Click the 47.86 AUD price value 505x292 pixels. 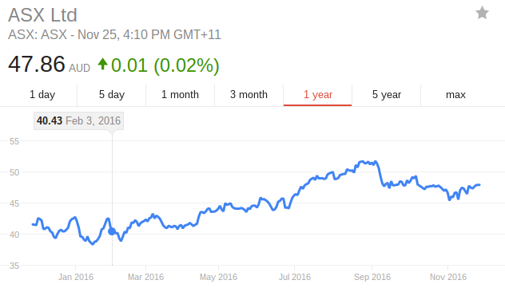(x=49, y=65)
